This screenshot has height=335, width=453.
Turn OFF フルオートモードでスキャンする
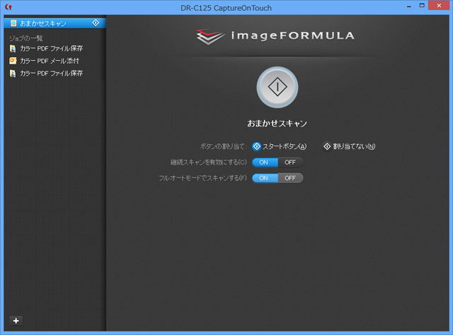click(290, 178)
